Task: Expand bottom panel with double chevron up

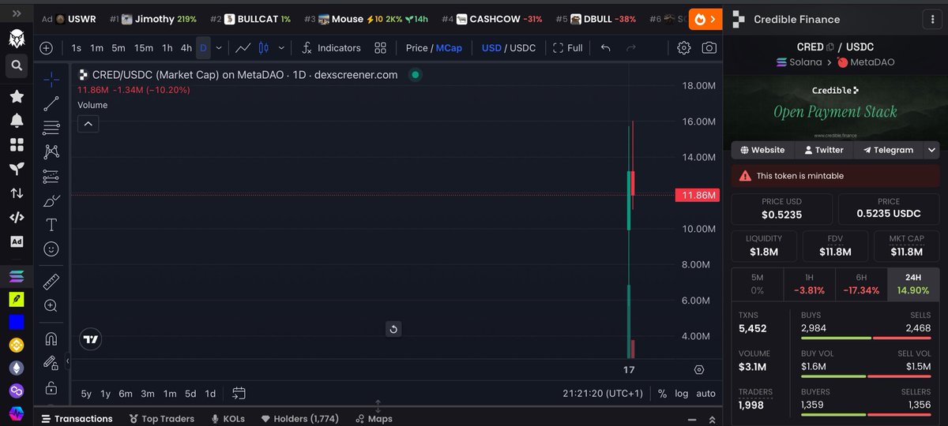Action: (712, 419)
